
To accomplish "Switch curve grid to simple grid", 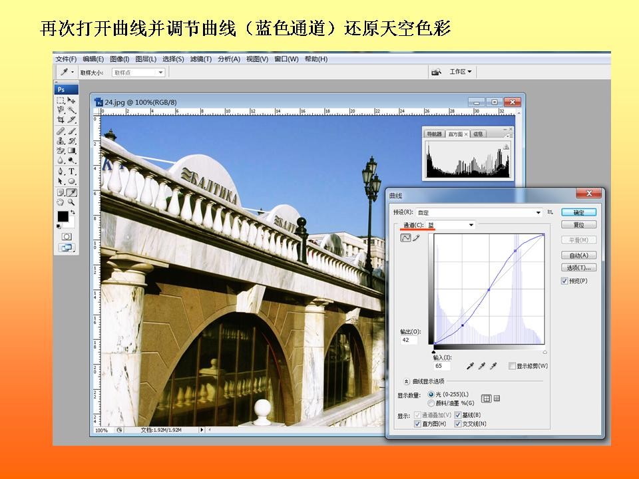I will point(487,399).
